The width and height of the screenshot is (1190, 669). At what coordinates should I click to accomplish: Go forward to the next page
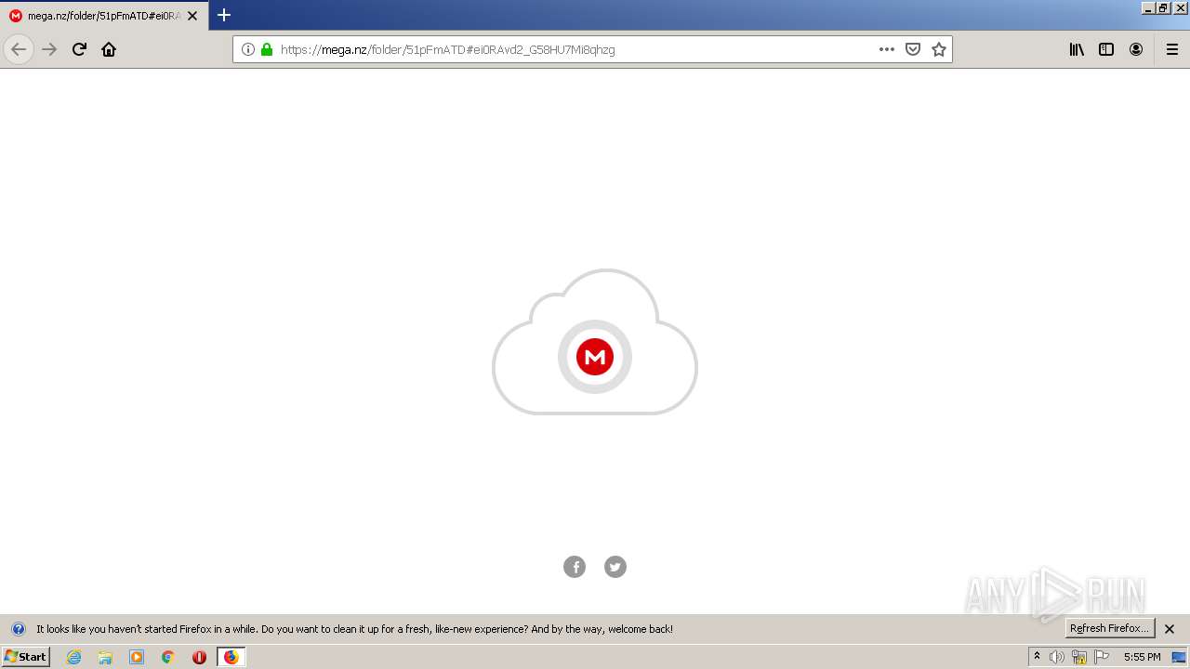point(50,49)
